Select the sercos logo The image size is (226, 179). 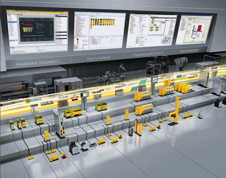(214, 68)
